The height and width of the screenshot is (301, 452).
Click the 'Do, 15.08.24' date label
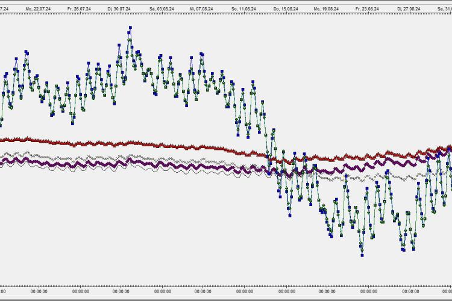tap(284, 9)
